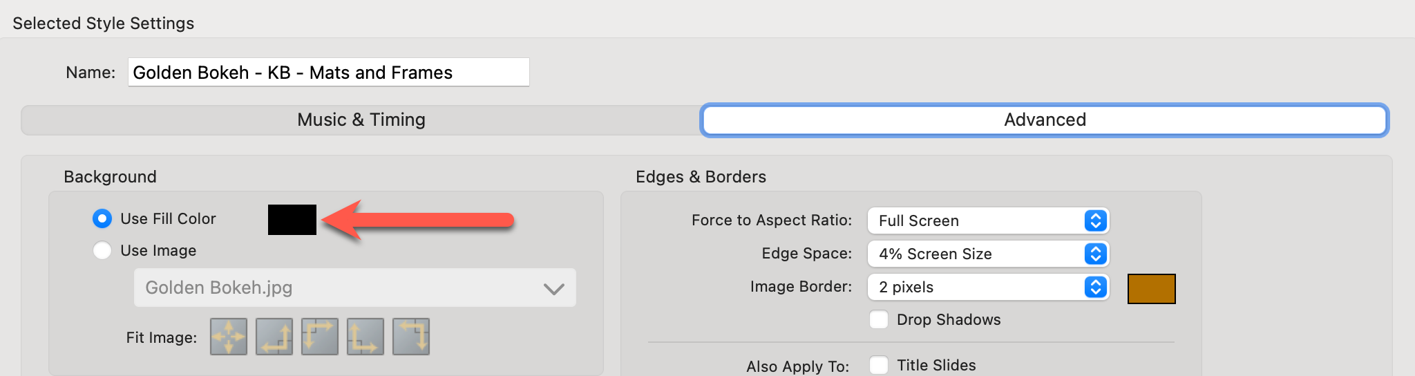This screenshot has height=376, width=1415.
Task: Open the Edge Space dropdown
Action: click(x=988, y=254)
